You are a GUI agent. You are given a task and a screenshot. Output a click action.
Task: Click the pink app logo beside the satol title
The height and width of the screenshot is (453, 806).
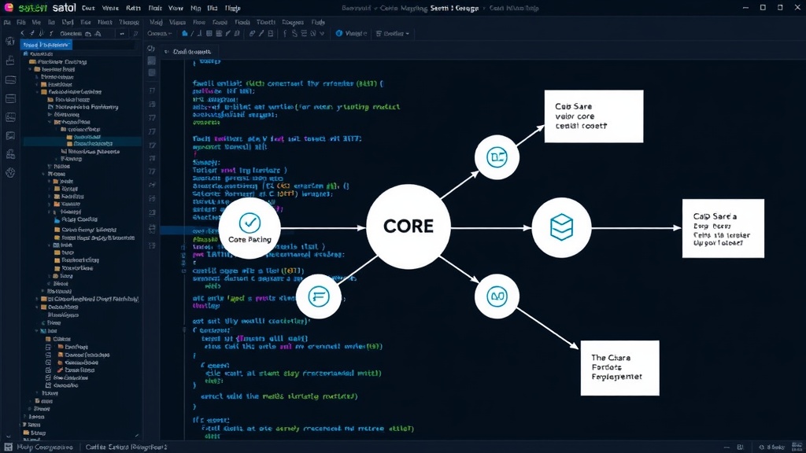[x=8, y=7]
